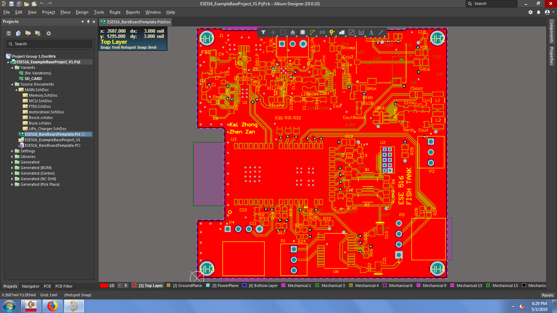Select the selection filter funnel icon
The height and width of the screenshot is (313, 557).
(x=264, y=32)
